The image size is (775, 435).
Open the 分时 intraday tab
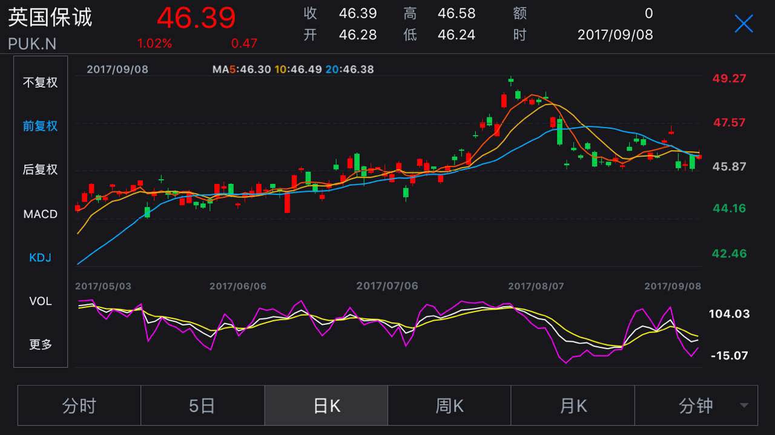point(79,405)
